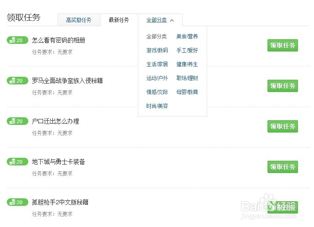This screenshot has height=227, width=314.
Task: Collapse the 全部分类 dropdown arrow
Action: pos(172,20)
